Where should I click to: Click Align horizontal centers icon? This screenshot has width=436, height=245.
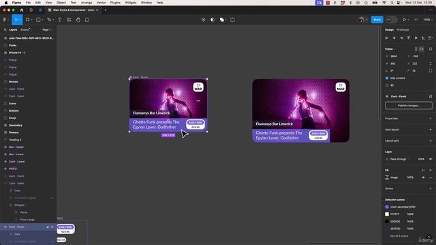[x=394, y=38]
